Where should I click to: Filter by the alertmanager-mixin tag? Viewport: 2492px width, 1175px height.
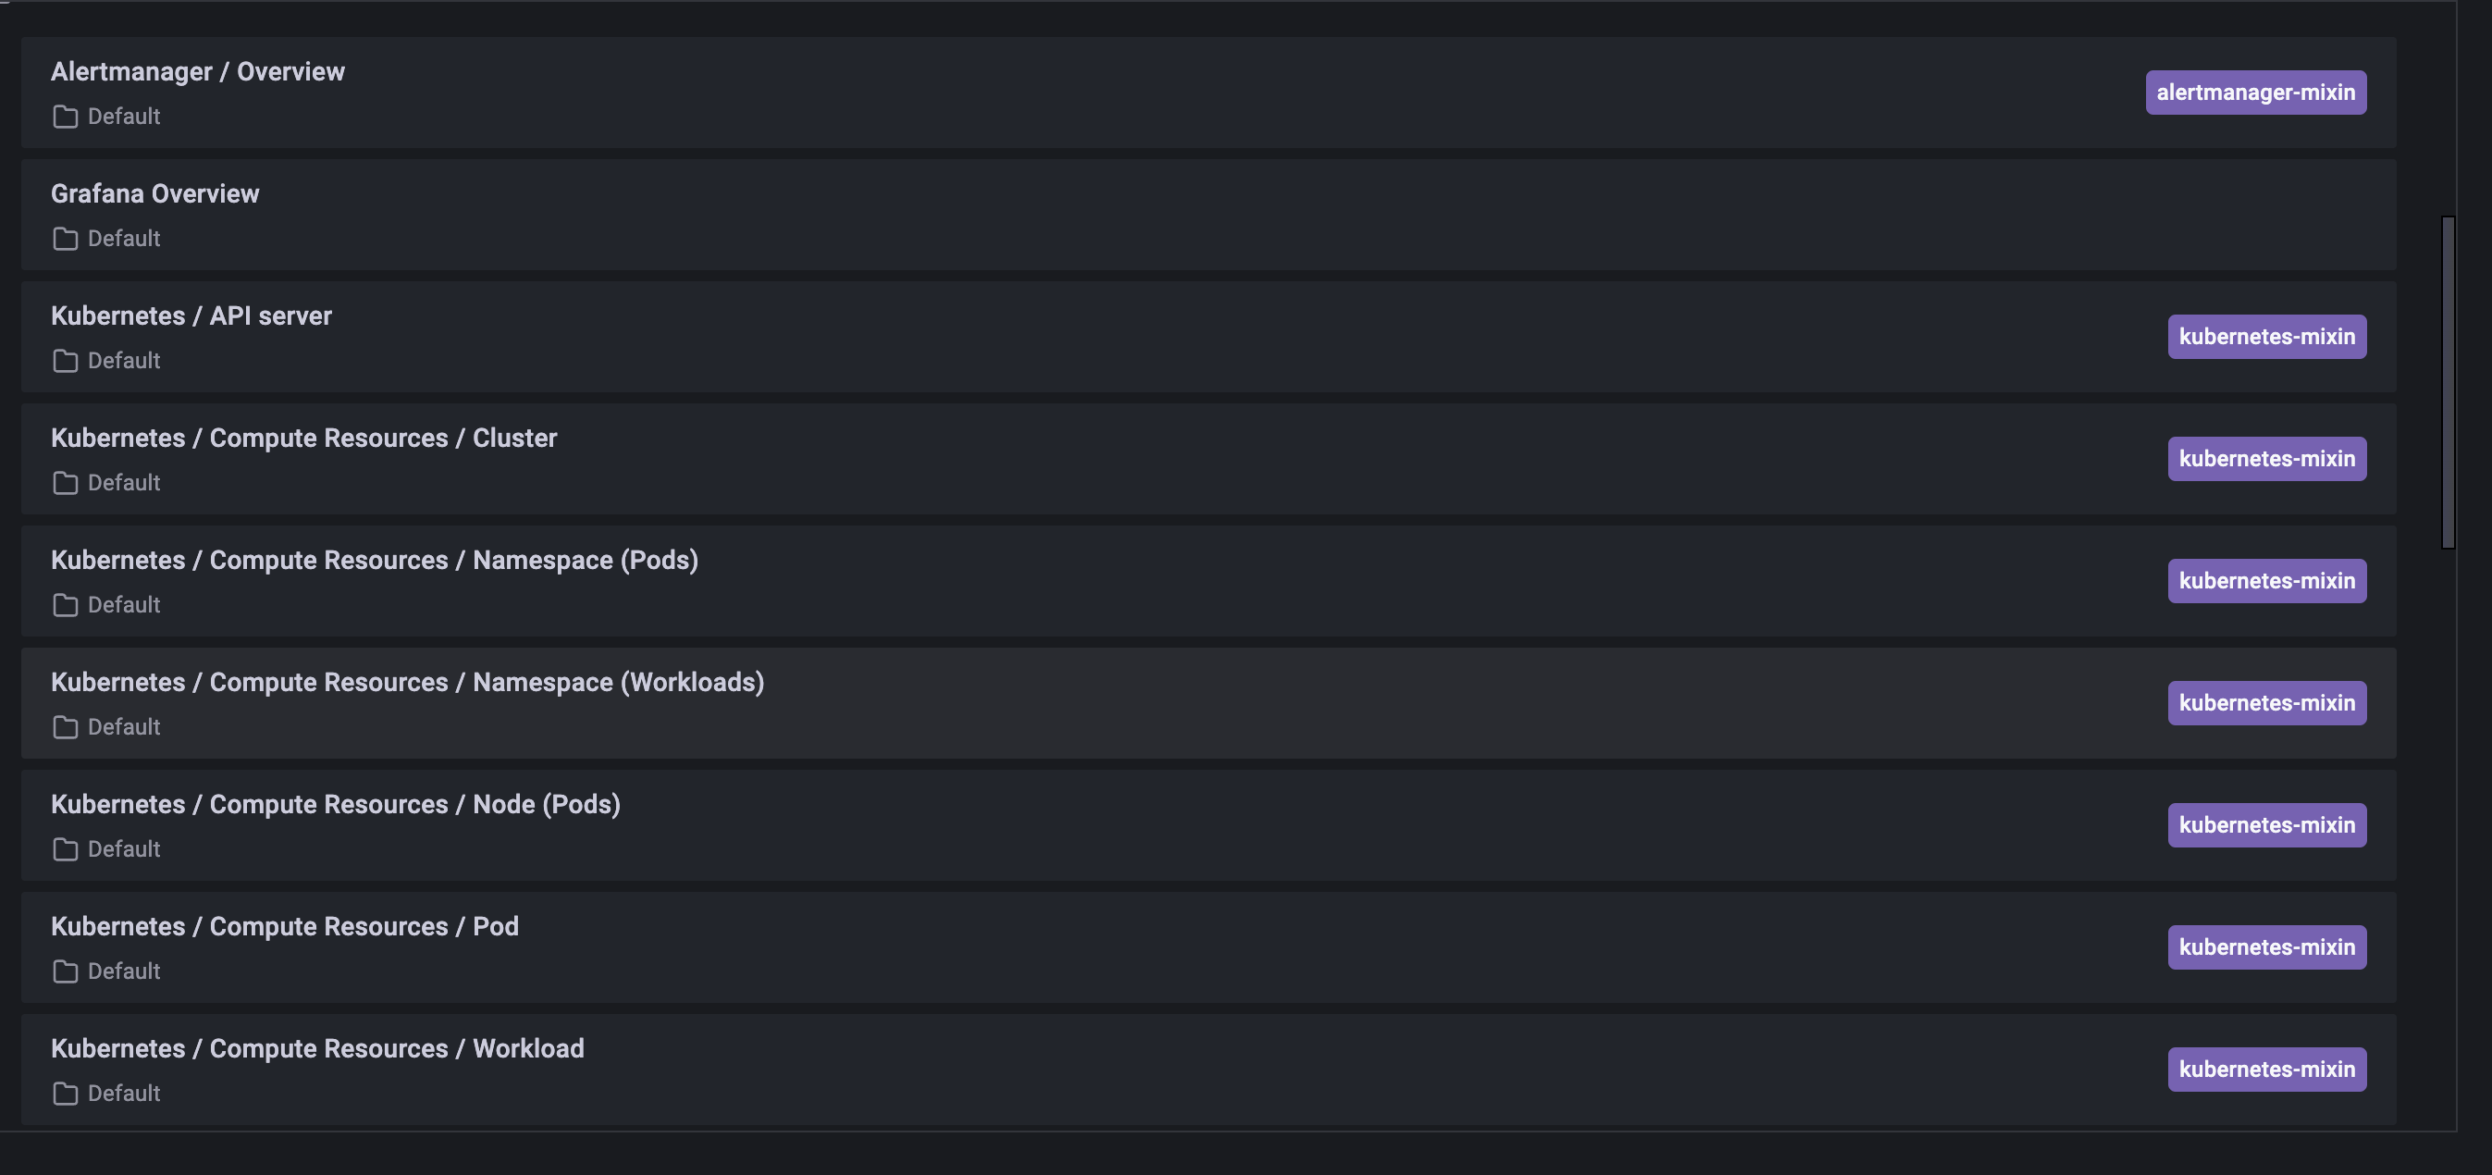click(2255, 92)
